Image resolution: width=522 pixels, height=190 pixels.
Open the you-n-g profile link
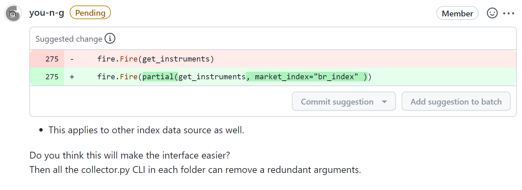47,13
